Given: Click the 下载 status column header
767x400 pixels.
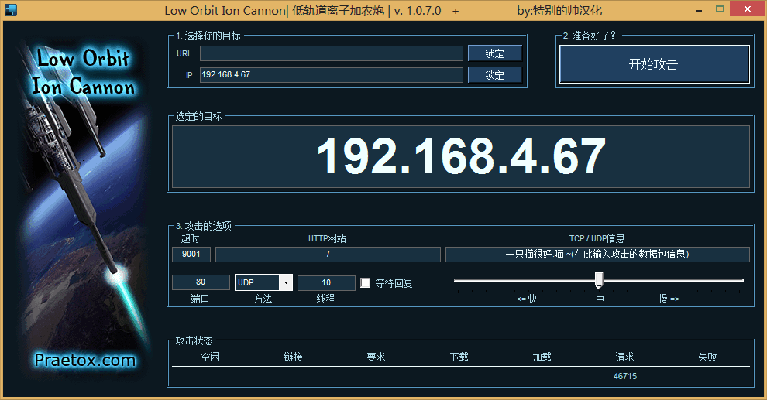Looking at the screenshot, I should [x=459, y=357].
